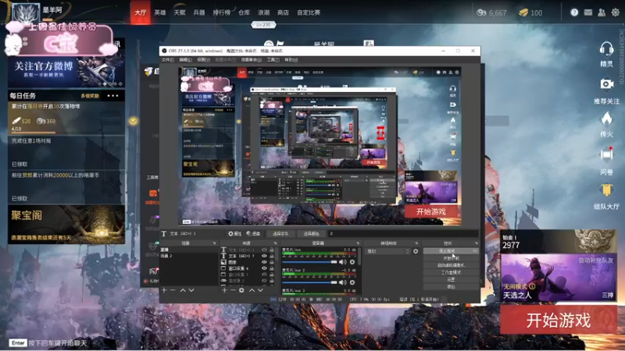Toggle lock of 图像 source
Viewport: 625px width, 351px height.
(x=272, y=262)
